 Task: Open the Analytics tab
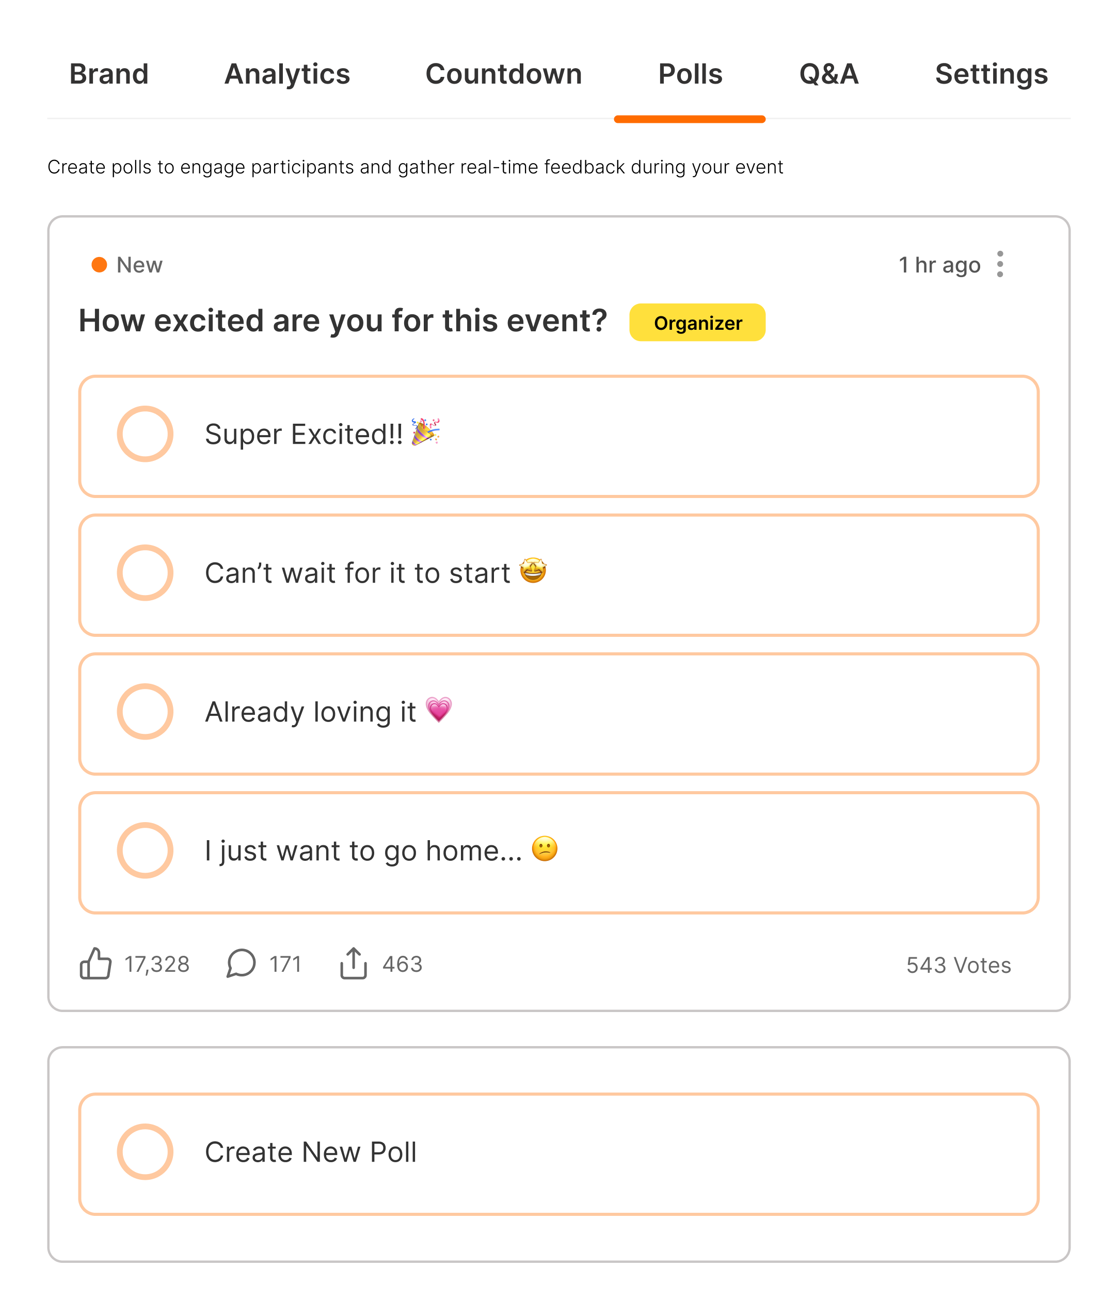287,74
